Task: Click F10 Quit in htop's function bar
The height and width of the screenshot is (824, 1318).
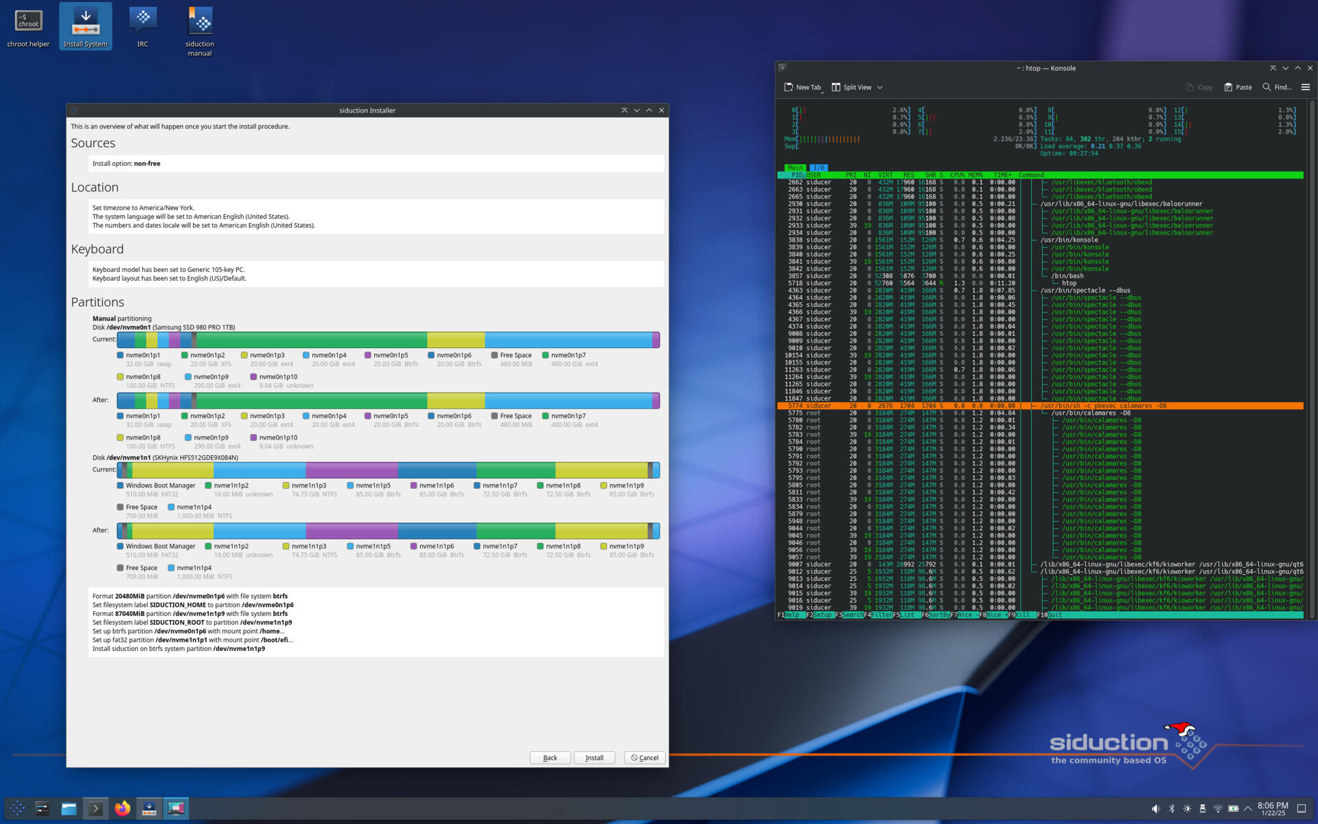Action: tap(1050, 615)
